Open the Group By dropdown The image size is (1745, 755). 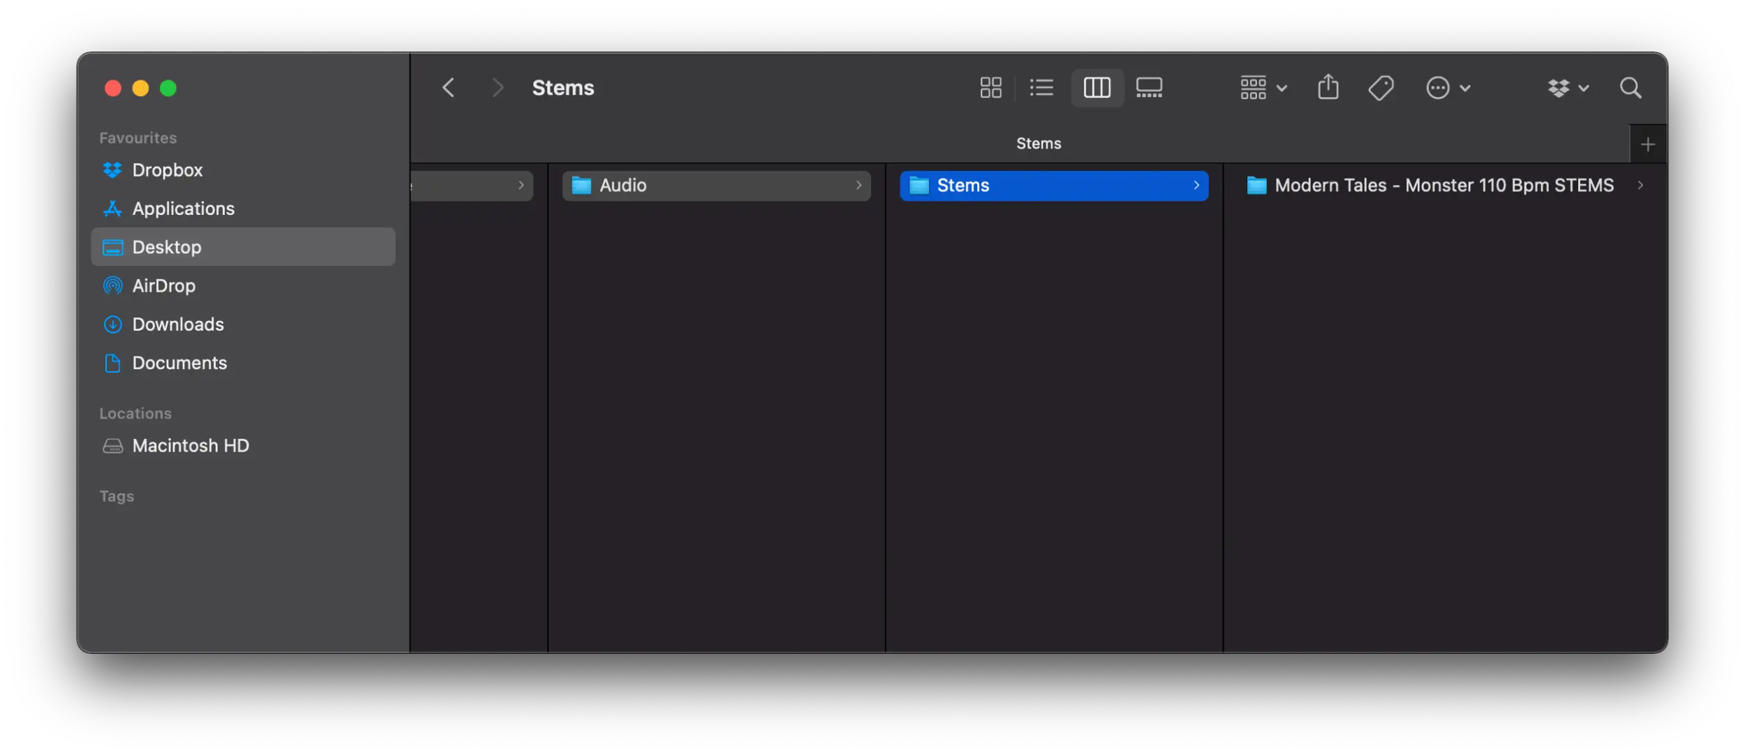pos(1263,88)
